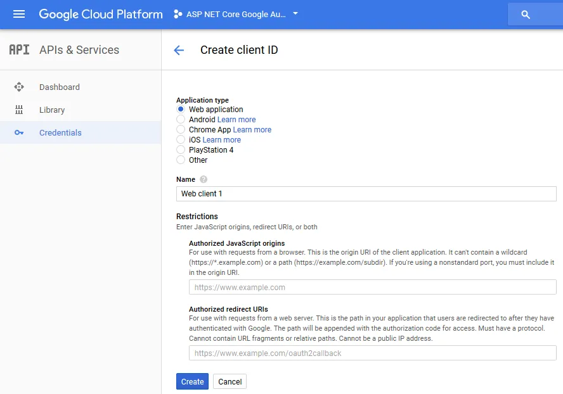Click the Credentials key icon
563x394 pixels.
click(x=19, y=133)
